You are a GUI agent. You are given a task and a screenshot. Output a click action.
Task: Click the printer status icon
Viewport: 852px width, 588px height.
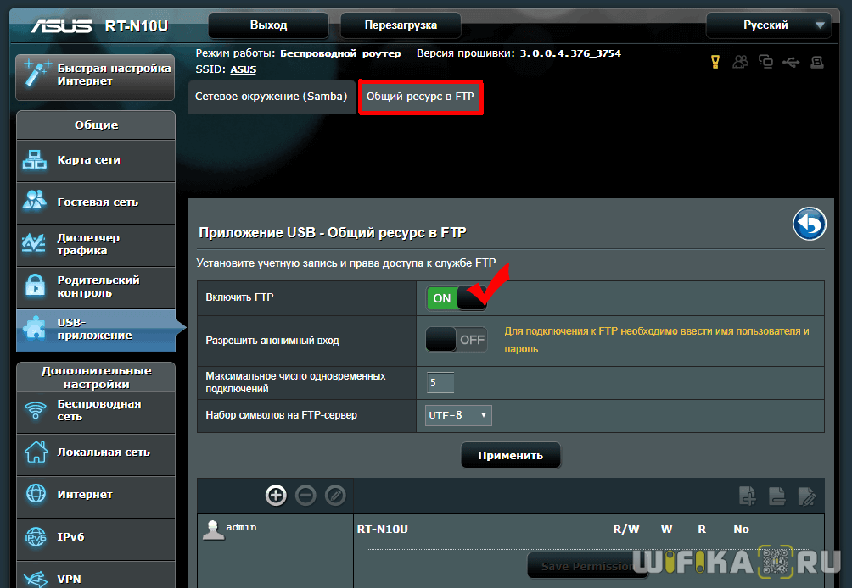[x=816, y=62]
